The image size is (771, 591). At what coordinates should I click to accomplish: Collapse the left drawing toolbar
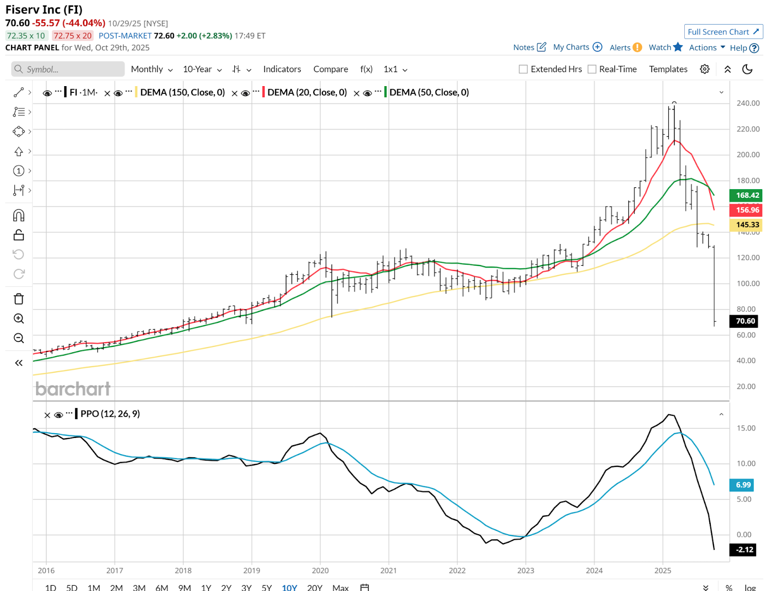(x=19, y=363)
